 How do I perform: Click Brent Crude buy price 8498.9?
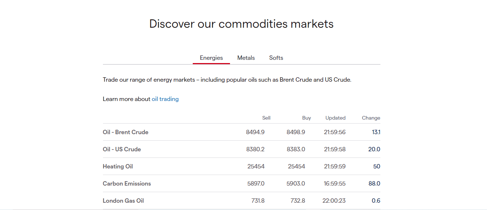[x=296, y=132]
